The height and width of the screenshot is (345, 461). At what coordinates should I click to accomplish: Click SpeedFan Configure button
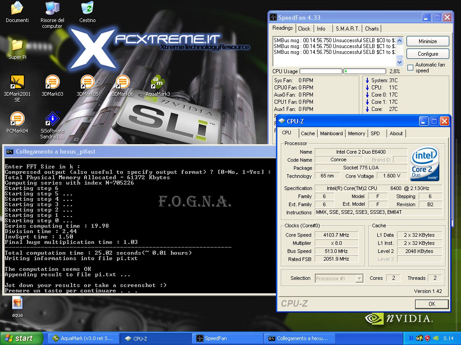(428, 54)
